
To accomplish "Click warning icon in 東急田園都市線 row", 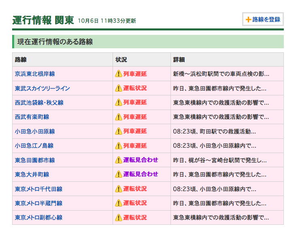I will coord(119,160).
